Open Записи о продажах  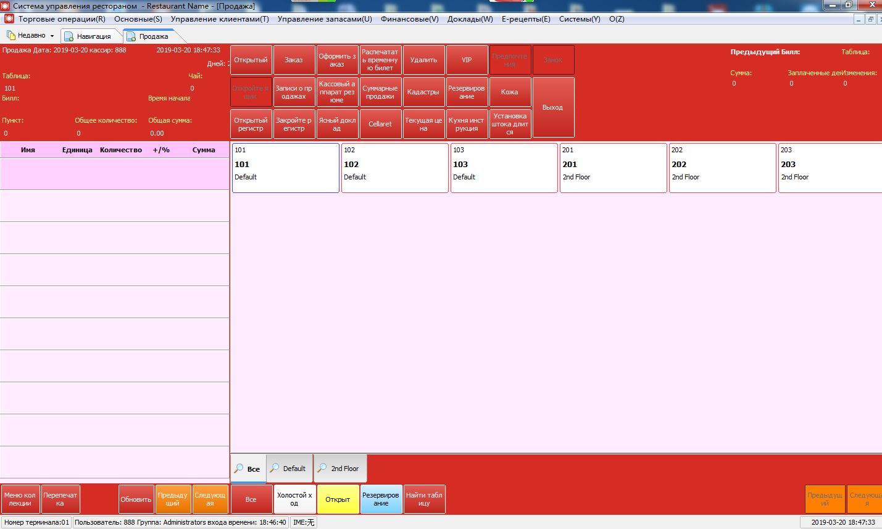pyautogui.click(x=294, y=92)
